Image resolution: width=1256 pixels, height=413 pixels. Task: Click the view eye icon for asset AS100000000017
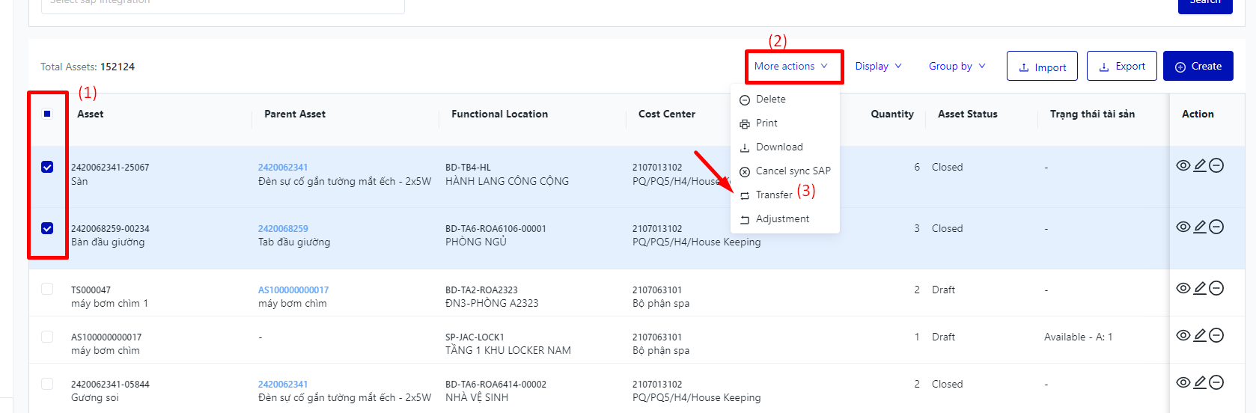1183,335
